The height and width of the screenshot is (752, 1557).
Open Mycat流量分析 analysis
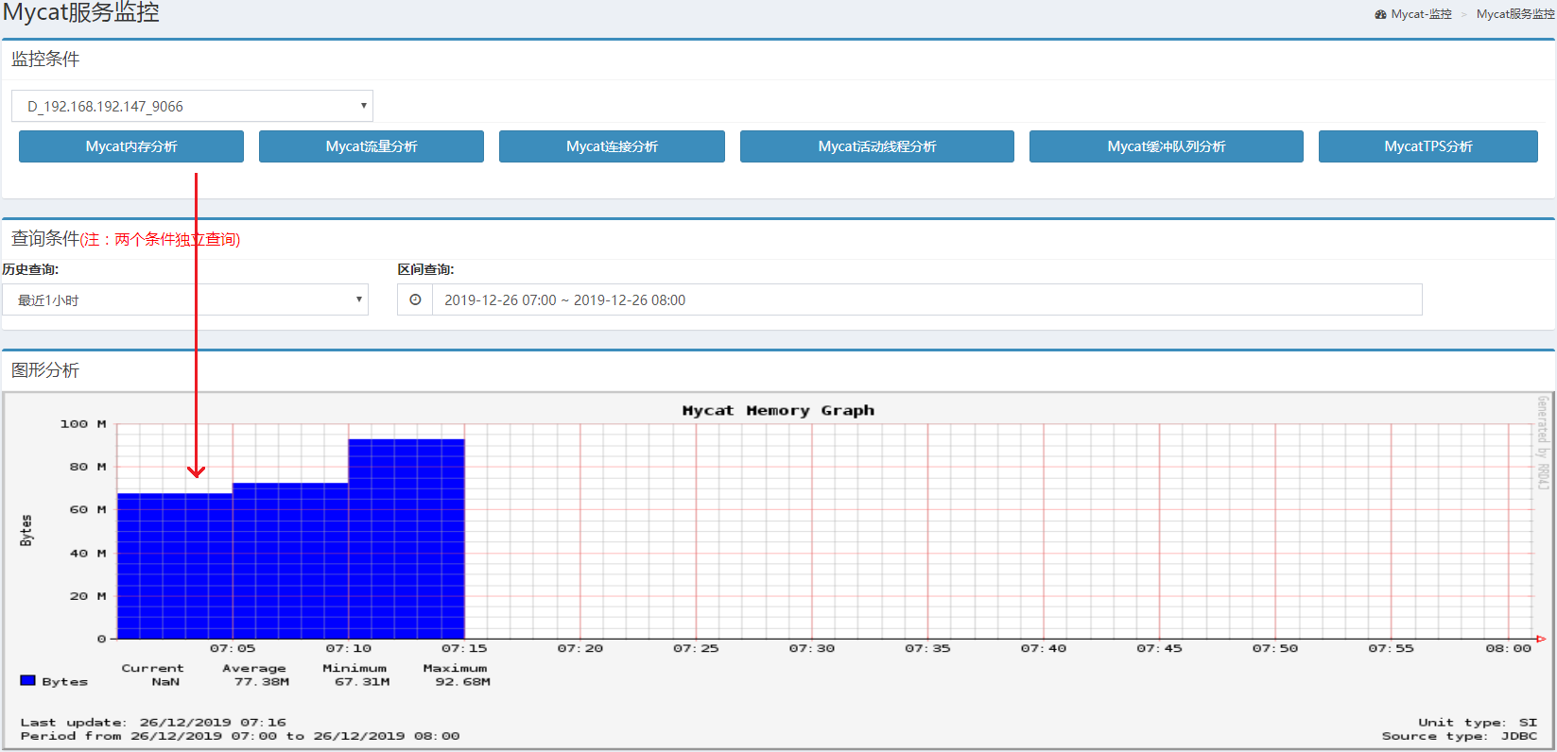372,146
